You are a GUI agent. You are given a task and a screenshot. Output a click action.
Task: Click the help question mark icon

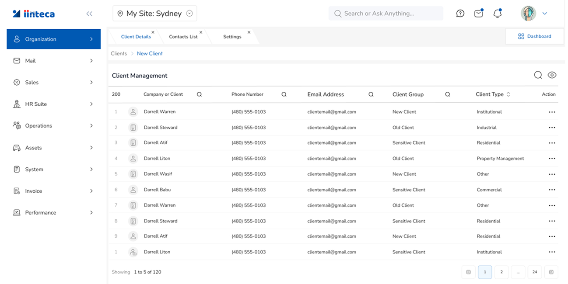point(460,14)
